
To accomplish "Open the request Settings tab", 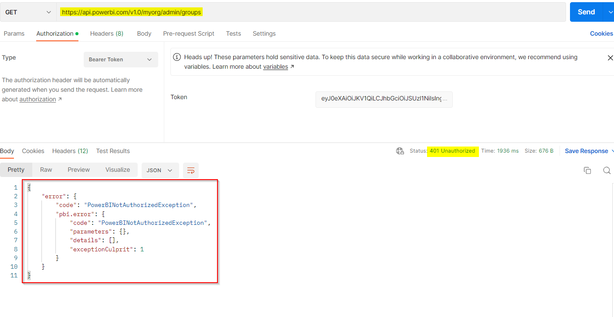I will (x=264, y=33).
